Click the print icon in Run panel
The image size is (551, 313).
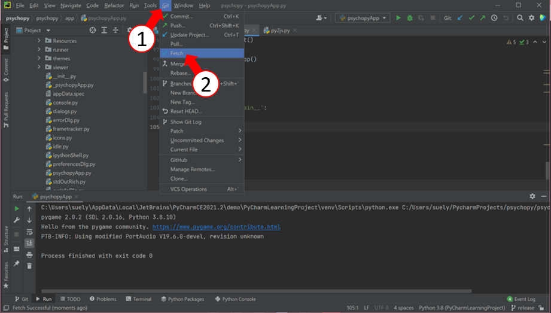[29, 254]
